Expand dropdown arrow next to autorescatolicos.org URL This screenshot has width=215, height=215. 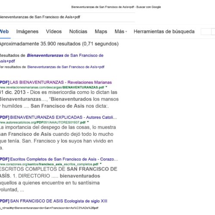88,122
